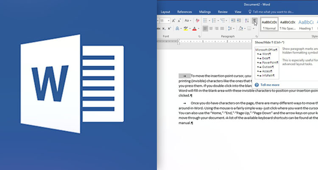Click the Clear All Formatting eraser icon
This screenshot has width=318, height=170.
(x=197, y=20)
